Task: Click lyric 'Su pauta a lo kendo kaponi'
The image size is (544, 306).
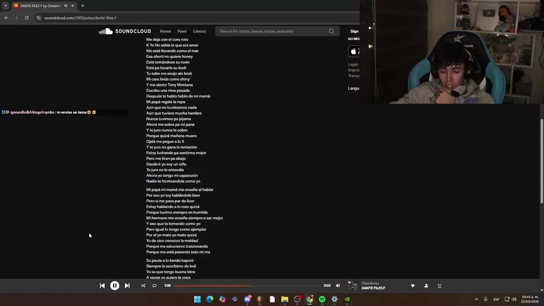Action: (170, 260)
